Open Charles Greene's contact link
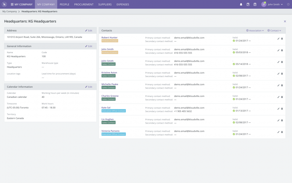This screenshot has width=292, height=183. coord(110,96)
